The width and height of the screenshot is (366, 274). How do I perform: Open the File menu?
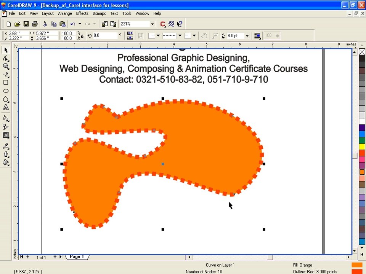pos(12,14)
